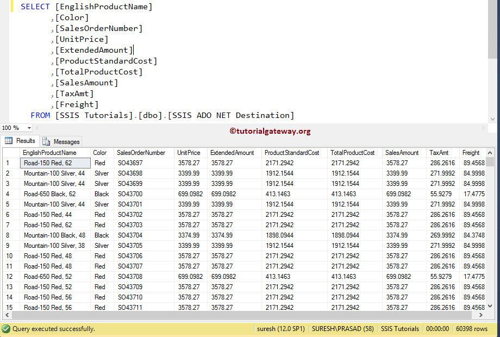Click cell Mountain-100 Silver, 38
Image resolution: width=500 pixels, height=337 pixels.
click(54, 246)
